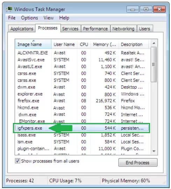Viewport: 171px width, 189px height.
Task: Sort by Memory column header
Action: click(105, 44)
